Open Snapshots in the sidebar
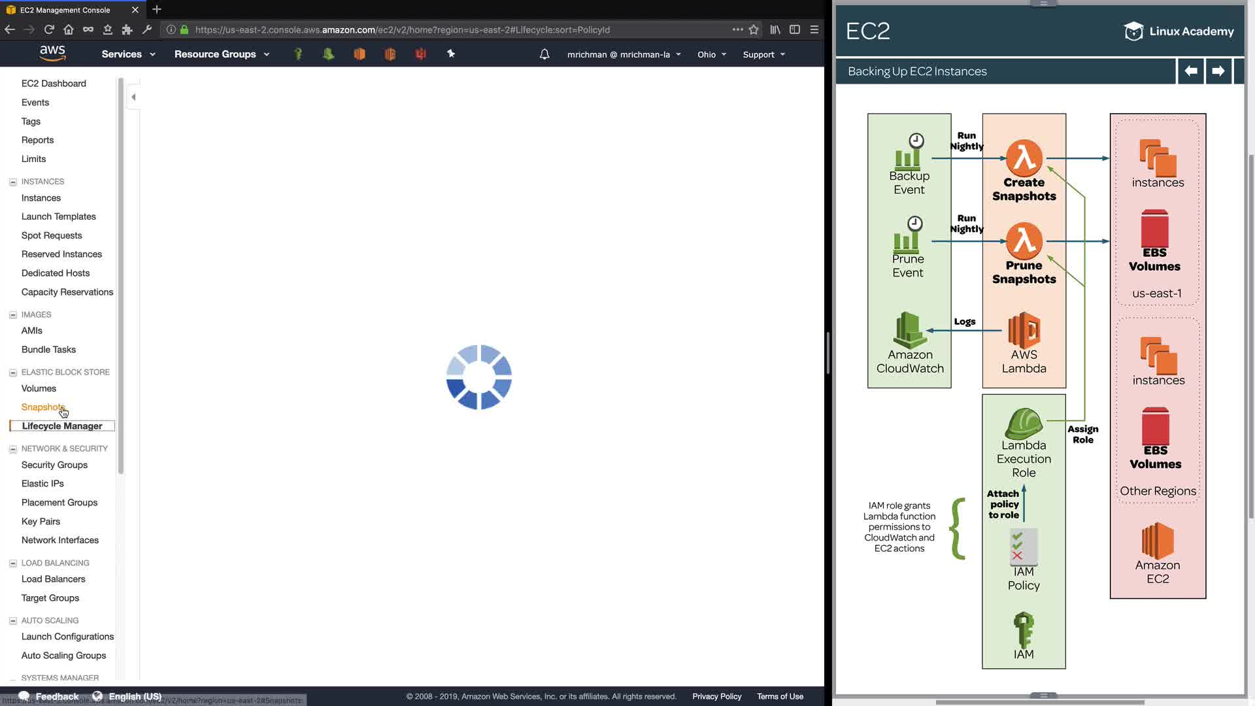 tap(43, 407)
